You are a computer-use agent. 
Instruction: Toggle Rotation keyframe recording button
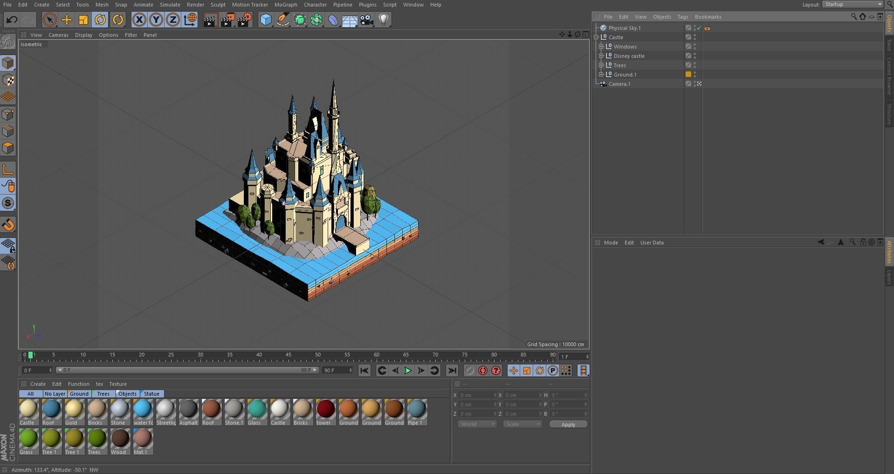coord(540,370)
